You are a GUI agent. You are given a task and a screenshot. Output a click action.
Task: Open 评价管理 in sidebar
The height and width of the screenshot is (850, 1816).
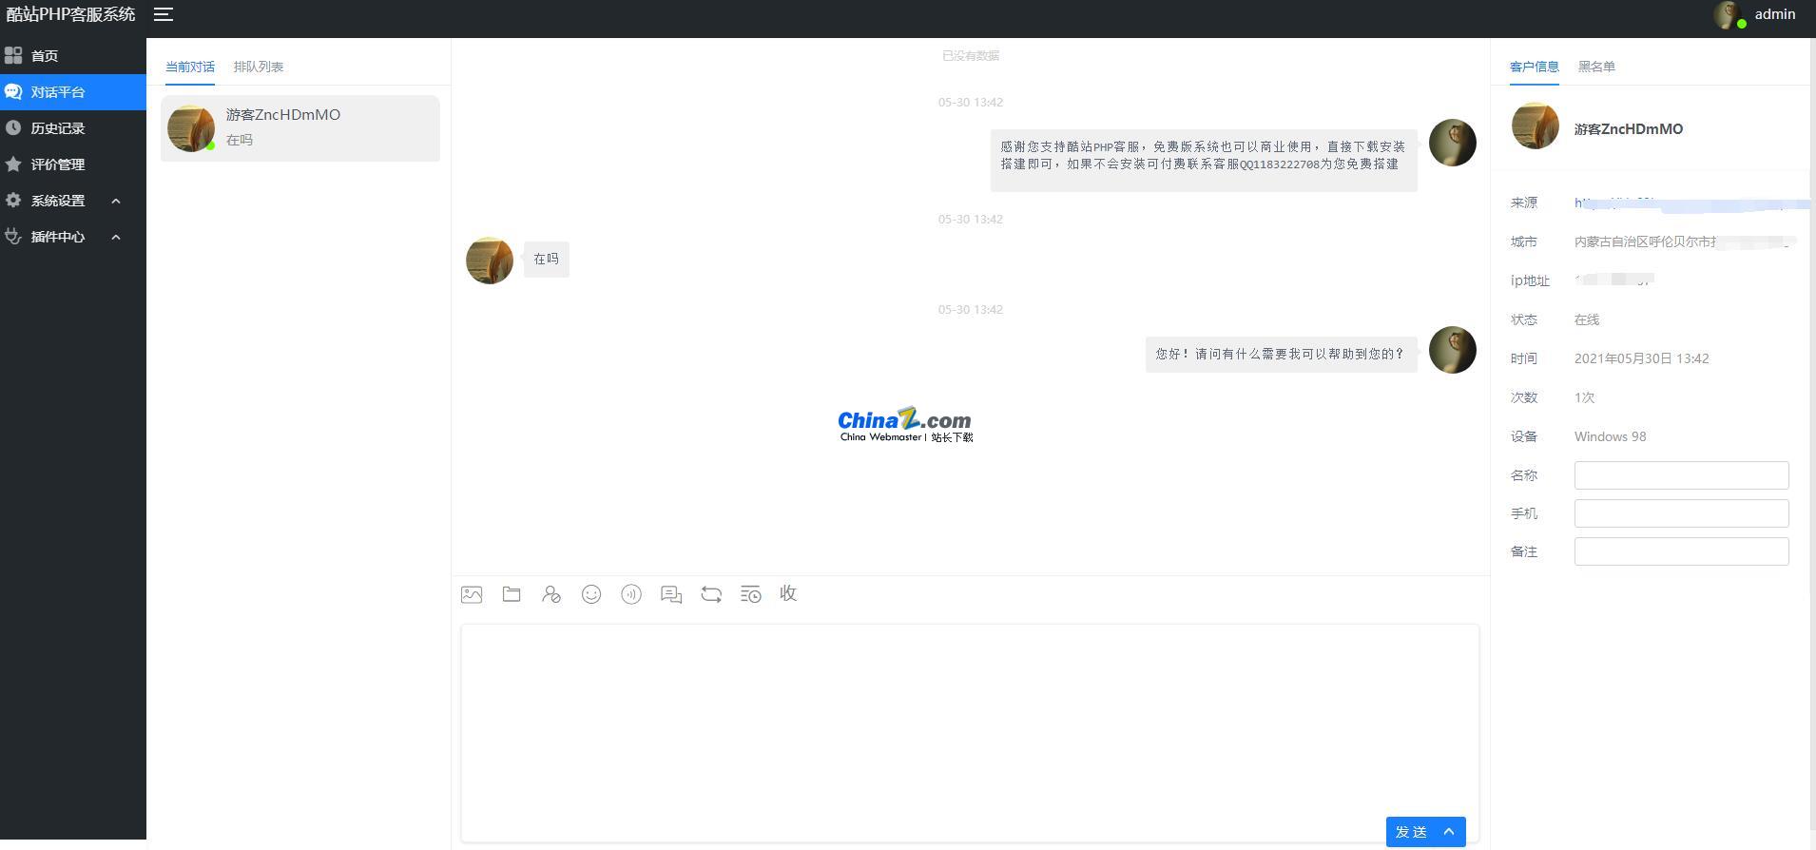pos(58,164)
